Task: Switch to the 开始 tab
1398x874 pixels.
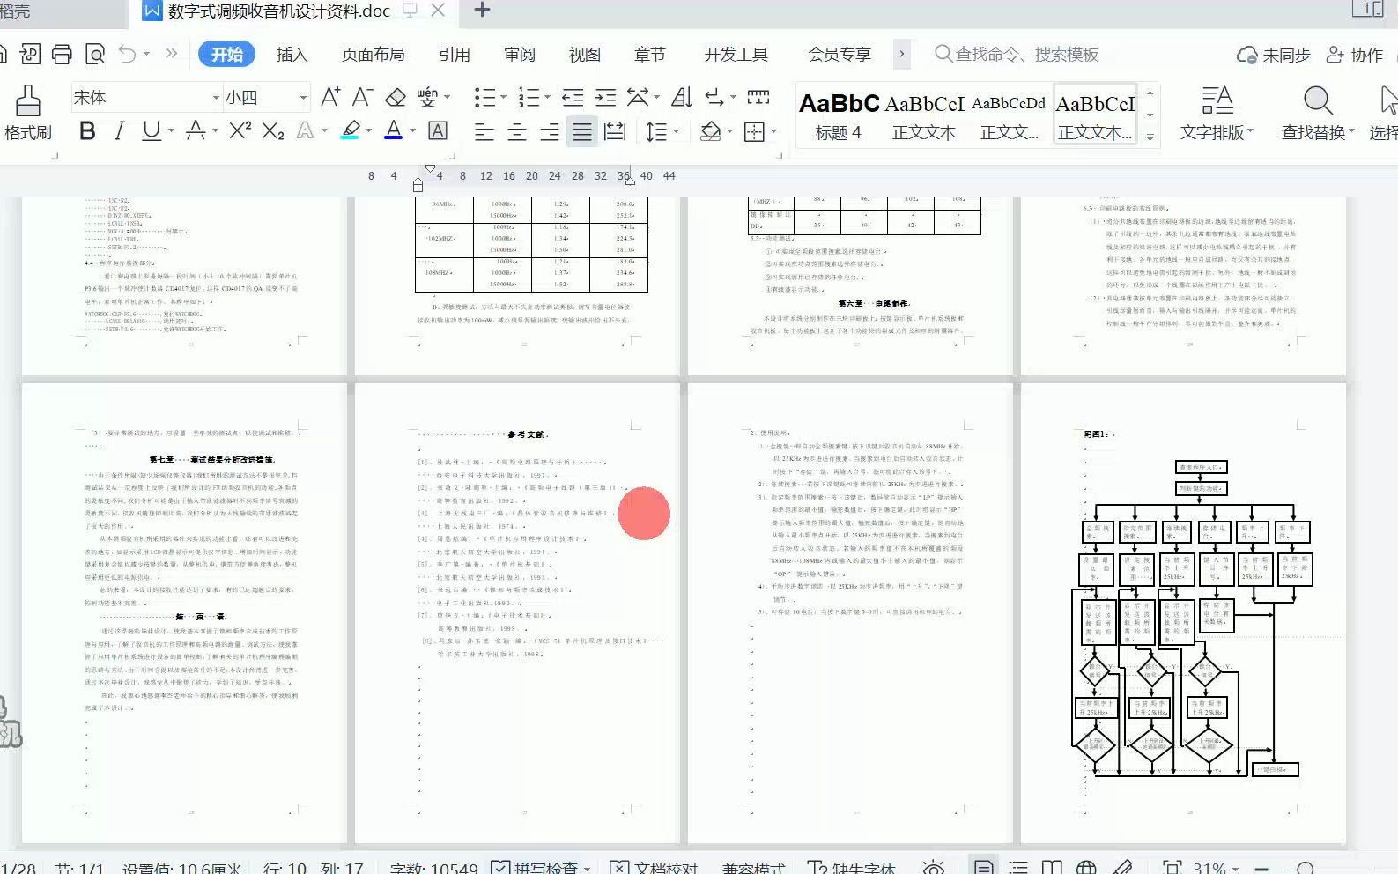Action: (226, 55)
